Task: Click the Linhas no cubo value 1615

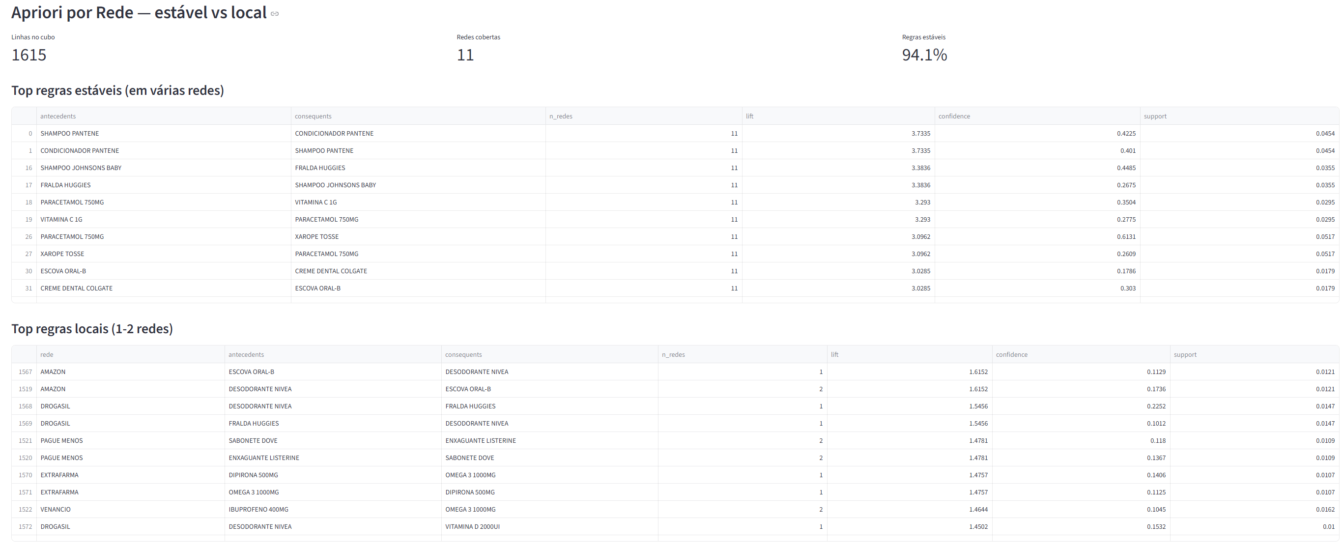Action: click(x=29, y=54)
